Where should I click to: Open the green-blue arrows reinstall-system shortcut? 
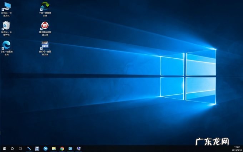click(45, 10)
